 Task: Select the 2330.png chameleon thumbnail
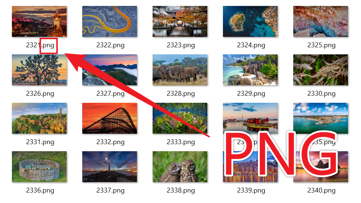click(x=320, y=70)
